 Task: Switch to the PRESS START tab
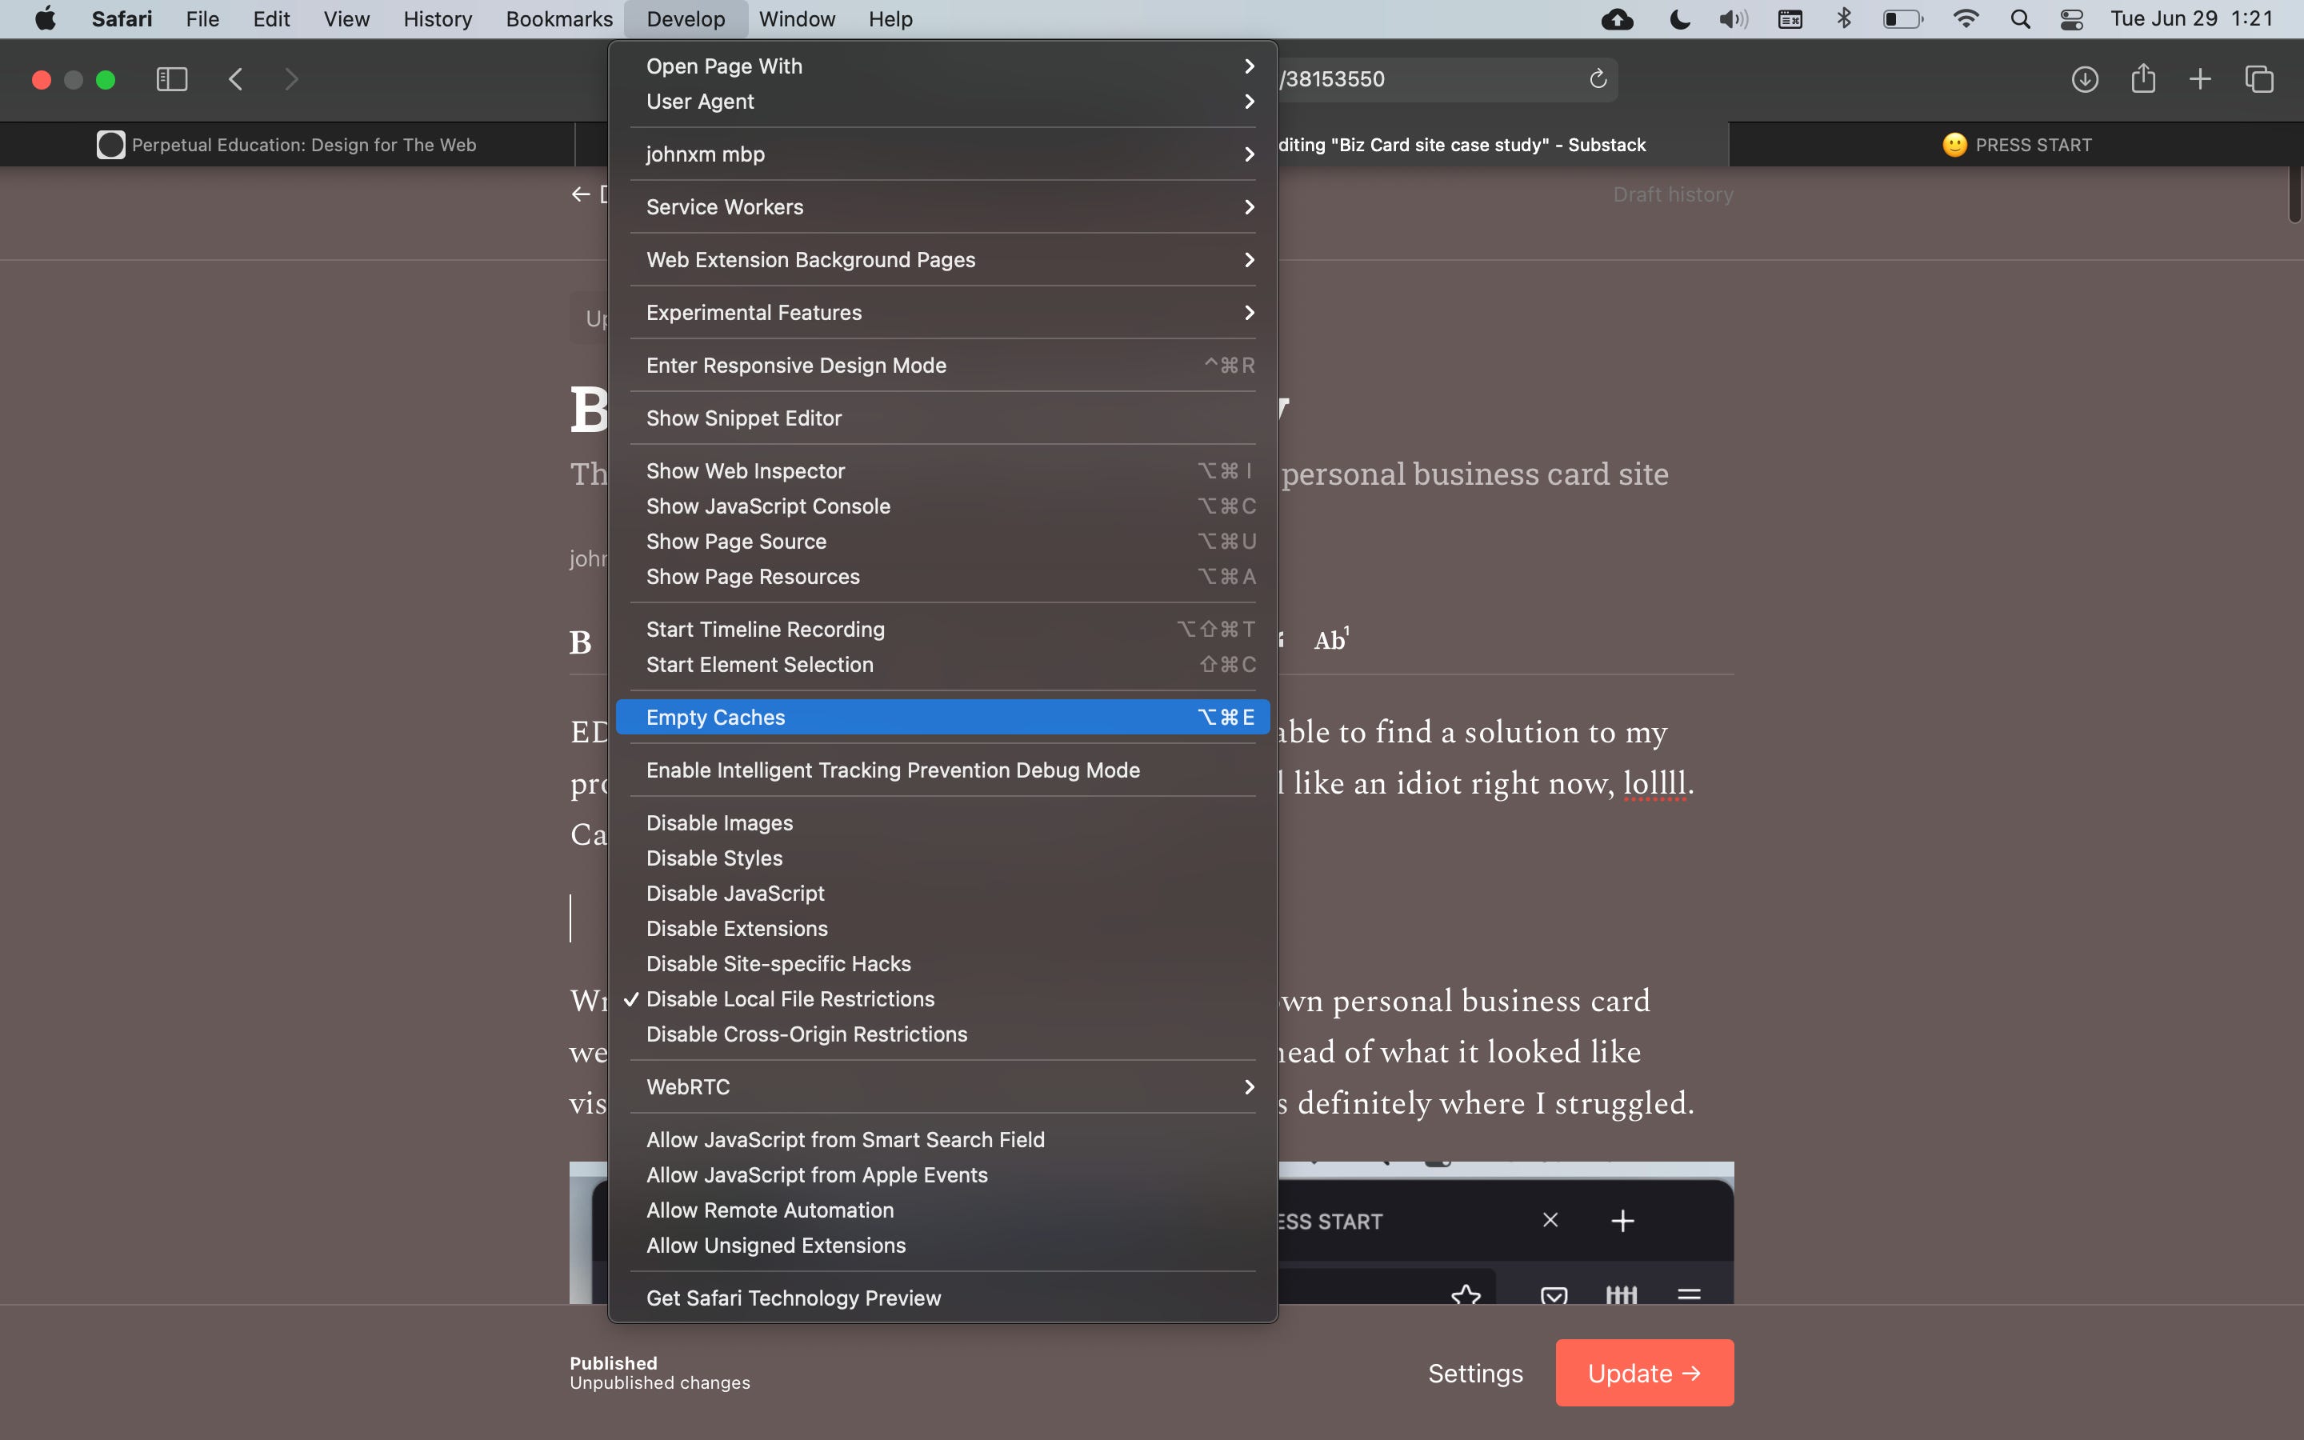[2017, 145]
